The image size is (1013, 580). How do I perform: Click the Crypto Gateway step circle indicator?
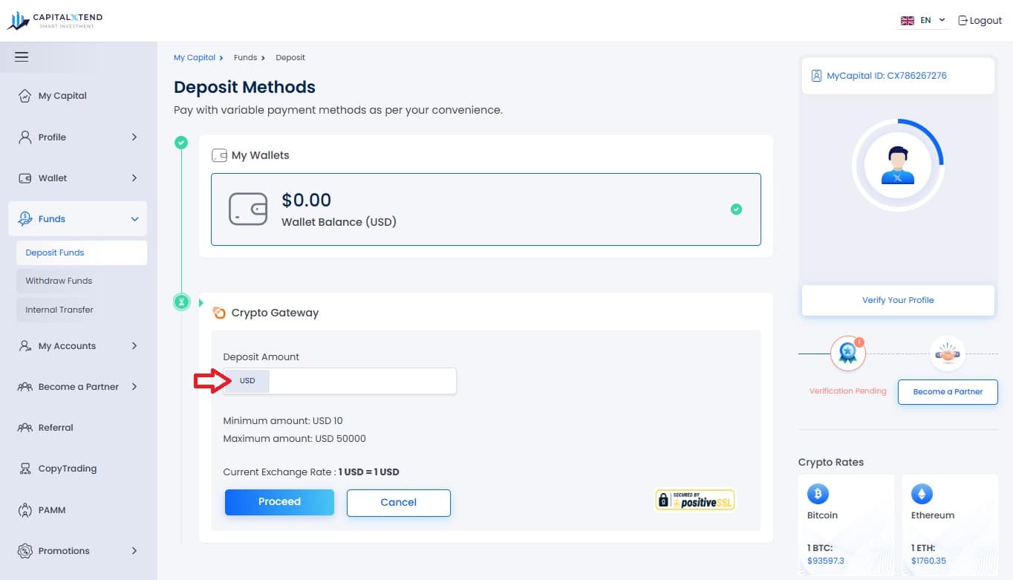(x=181, y=302)
